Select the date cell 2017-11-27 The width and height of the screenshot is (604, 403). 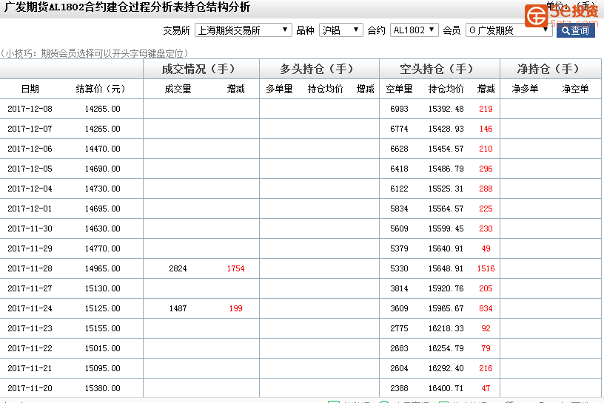[x=30, y=288]
